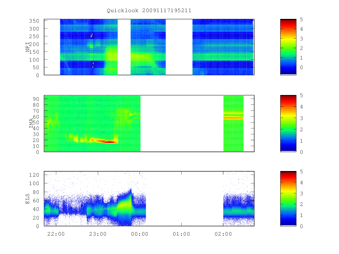Screen dimensions: 339x254
Task: Click the IMA panel color bar
Action: 288,123
